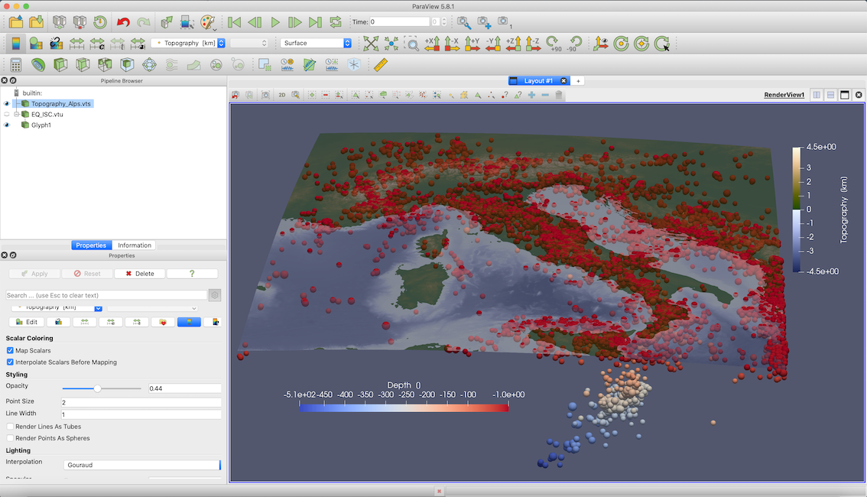
Task: Rotate the view 90 degrees counterclockwise
Action: click(x=574, y=43)
